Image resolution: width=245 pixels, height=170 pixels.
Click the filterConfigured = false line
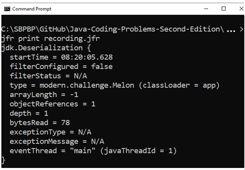pyautogui.click(x=61, y=67)
